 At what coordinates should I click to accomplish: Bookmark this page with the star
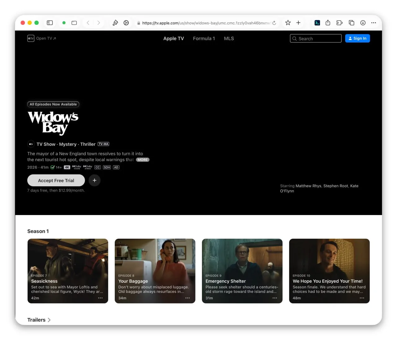tap(288, 23)
